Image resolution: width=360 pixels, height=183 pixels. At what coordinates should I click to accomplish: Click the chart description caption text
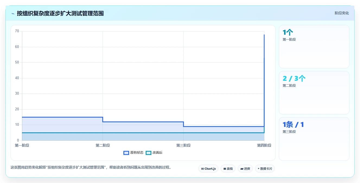(x=91, y=167)
